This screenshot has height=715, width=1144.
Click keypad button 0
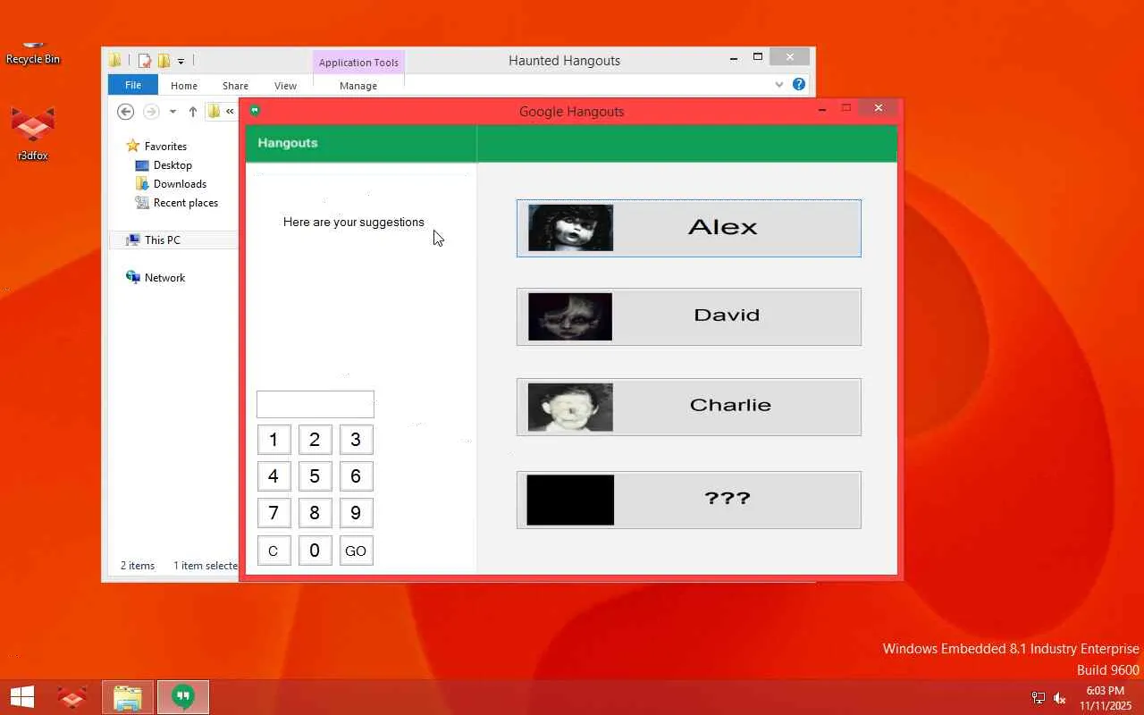pyautogui.click(x=315, y=551)
